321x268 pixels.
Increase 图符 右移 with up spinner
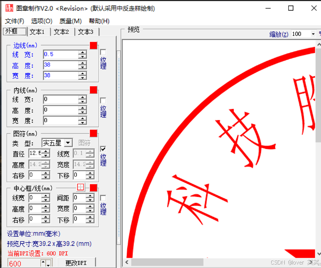click(45, 173)
